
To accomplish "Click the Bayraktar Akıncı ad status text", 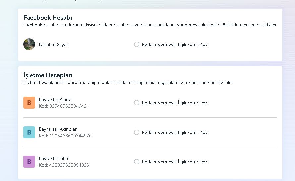I will 174,103.
